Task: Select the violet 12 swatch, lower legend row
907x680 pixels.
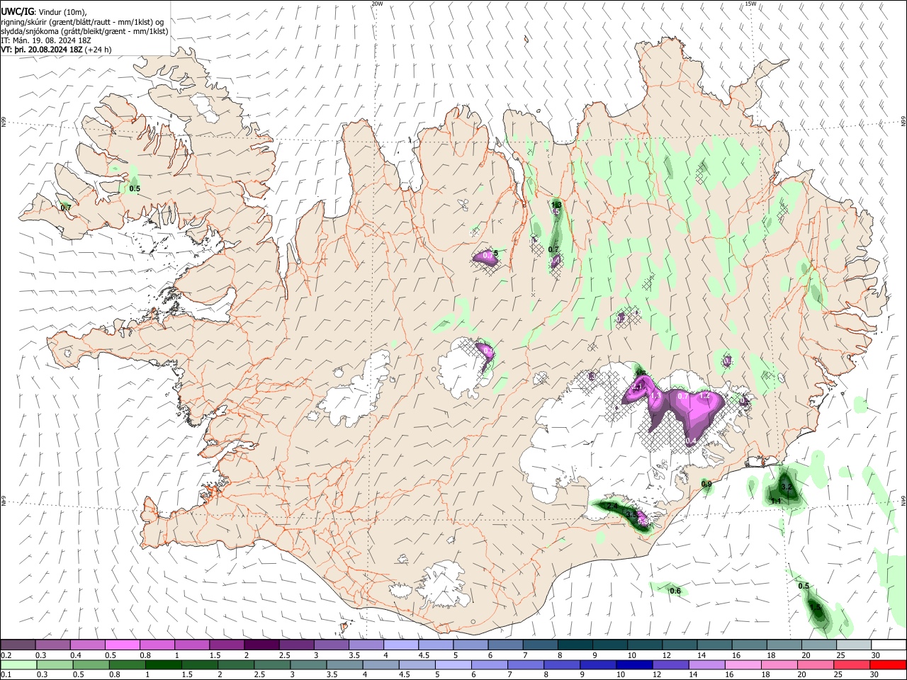Action: click(x=670, y=665)
